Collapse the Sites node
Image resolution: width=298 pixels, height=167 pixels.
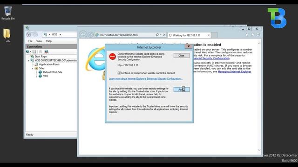point(33,68)
